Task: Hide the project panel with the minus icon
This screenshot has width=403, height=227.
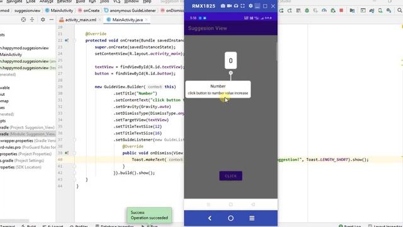Action: click(52, 20)
